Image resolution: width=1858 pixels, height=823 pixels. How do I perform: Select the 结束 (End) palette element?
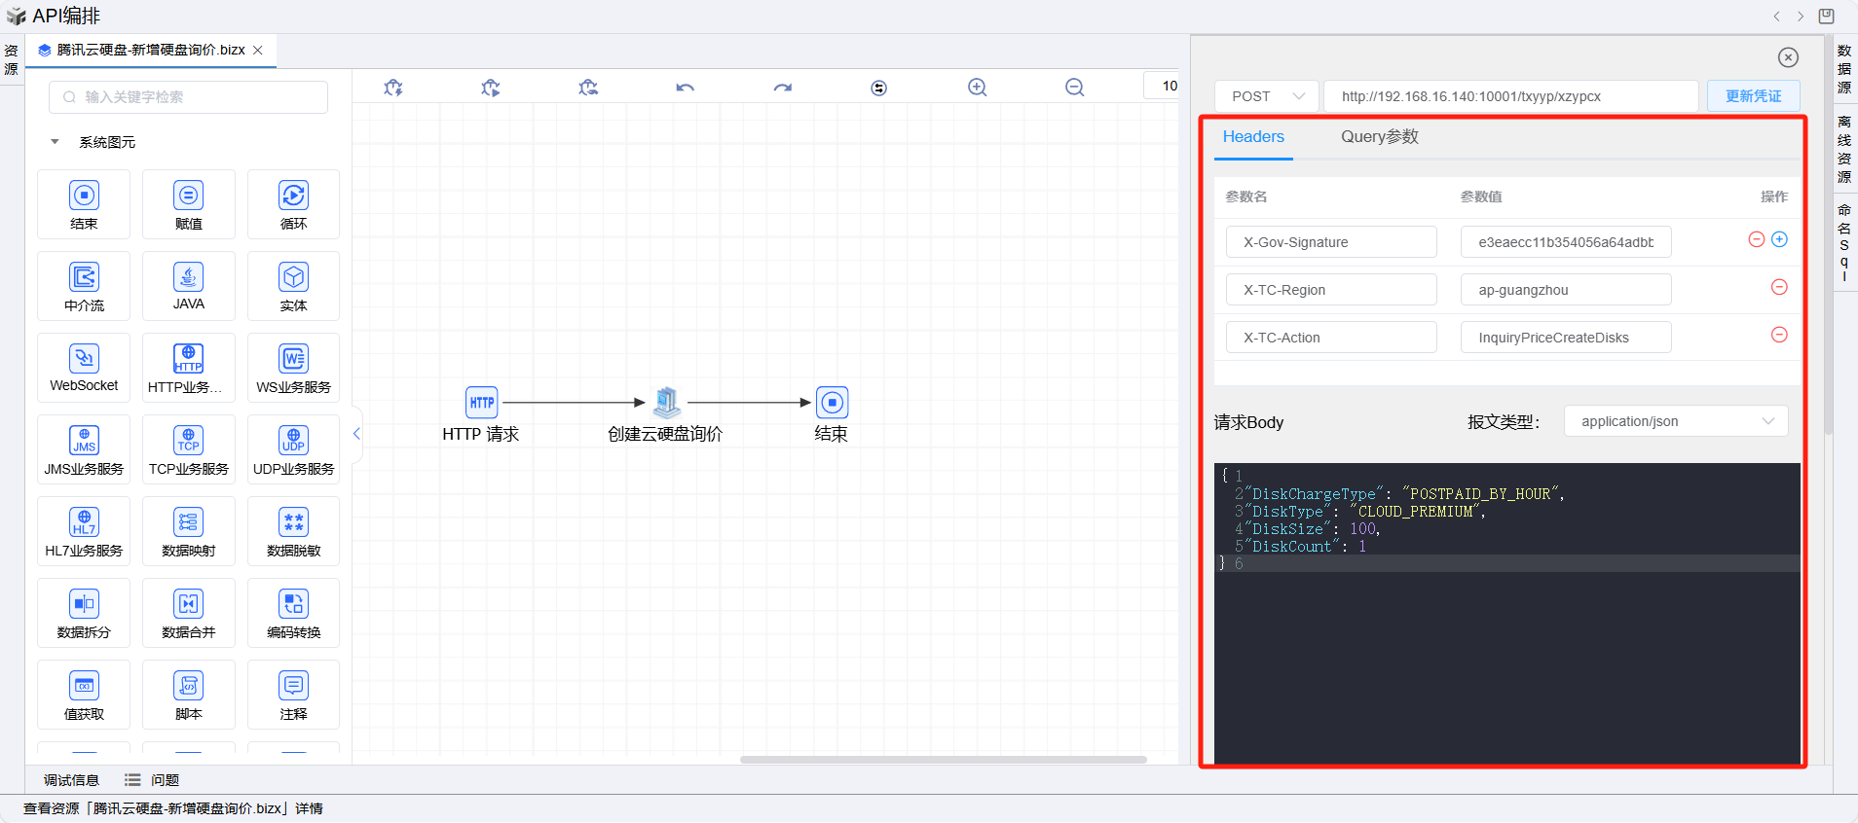[84, 204]
